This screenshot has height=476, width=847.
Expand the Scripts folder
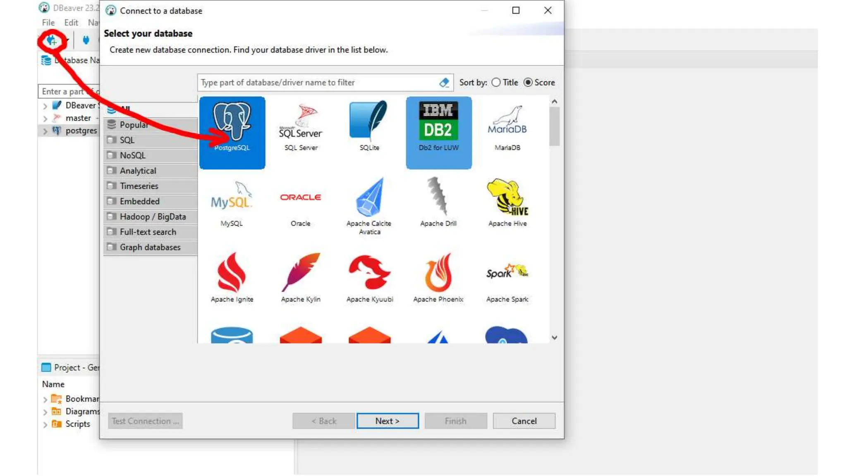[45, 424]
